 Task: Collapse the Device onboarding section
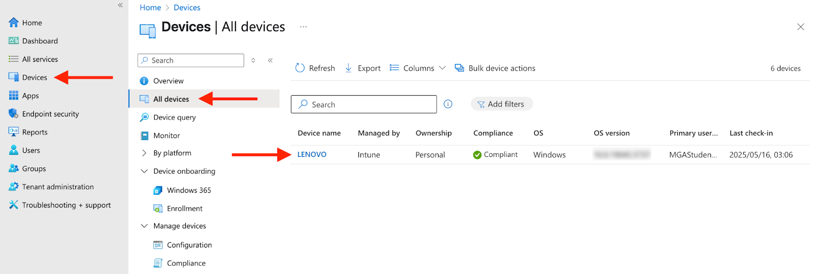(x=144, y=171)
